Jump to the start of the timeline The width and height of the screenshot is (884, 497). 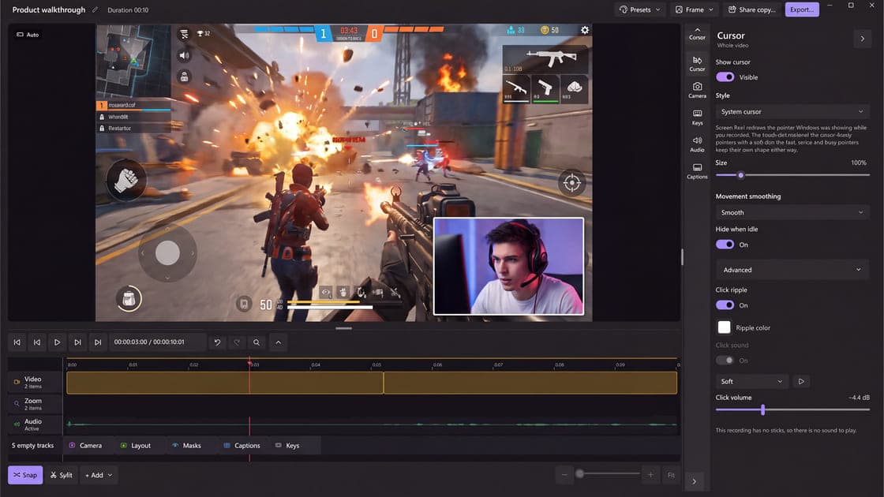pyautogui.click(x=17, y=342)
